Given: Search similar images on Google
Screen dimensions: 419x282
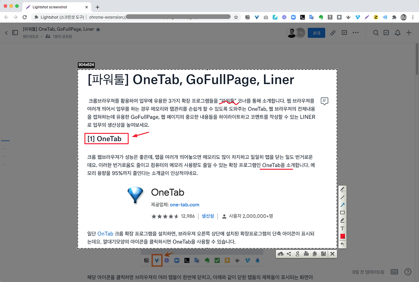Looking at the screenshot, I should (298, 254).
